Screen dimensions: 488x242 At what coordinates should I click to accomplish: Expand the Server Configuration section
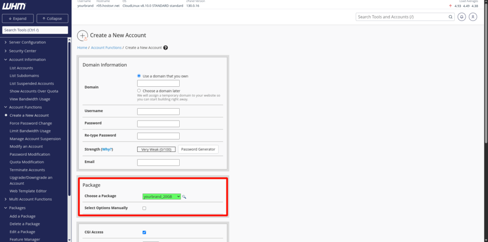pyautogui.click(x=27, y=42)
